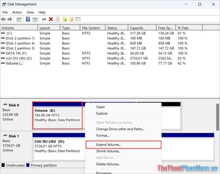Open the View menu
Screen dimensions: 220x174
30,12
